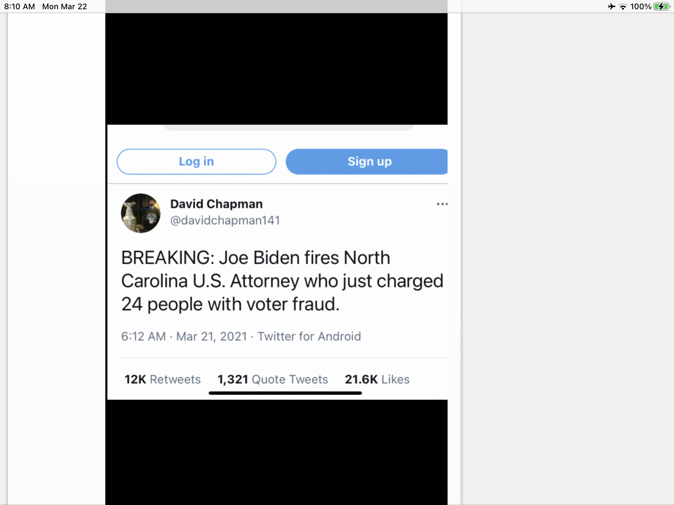Viewport: 674px width, 505px height.
Task: Open David Chapman's profile picture
Action: 141,213
